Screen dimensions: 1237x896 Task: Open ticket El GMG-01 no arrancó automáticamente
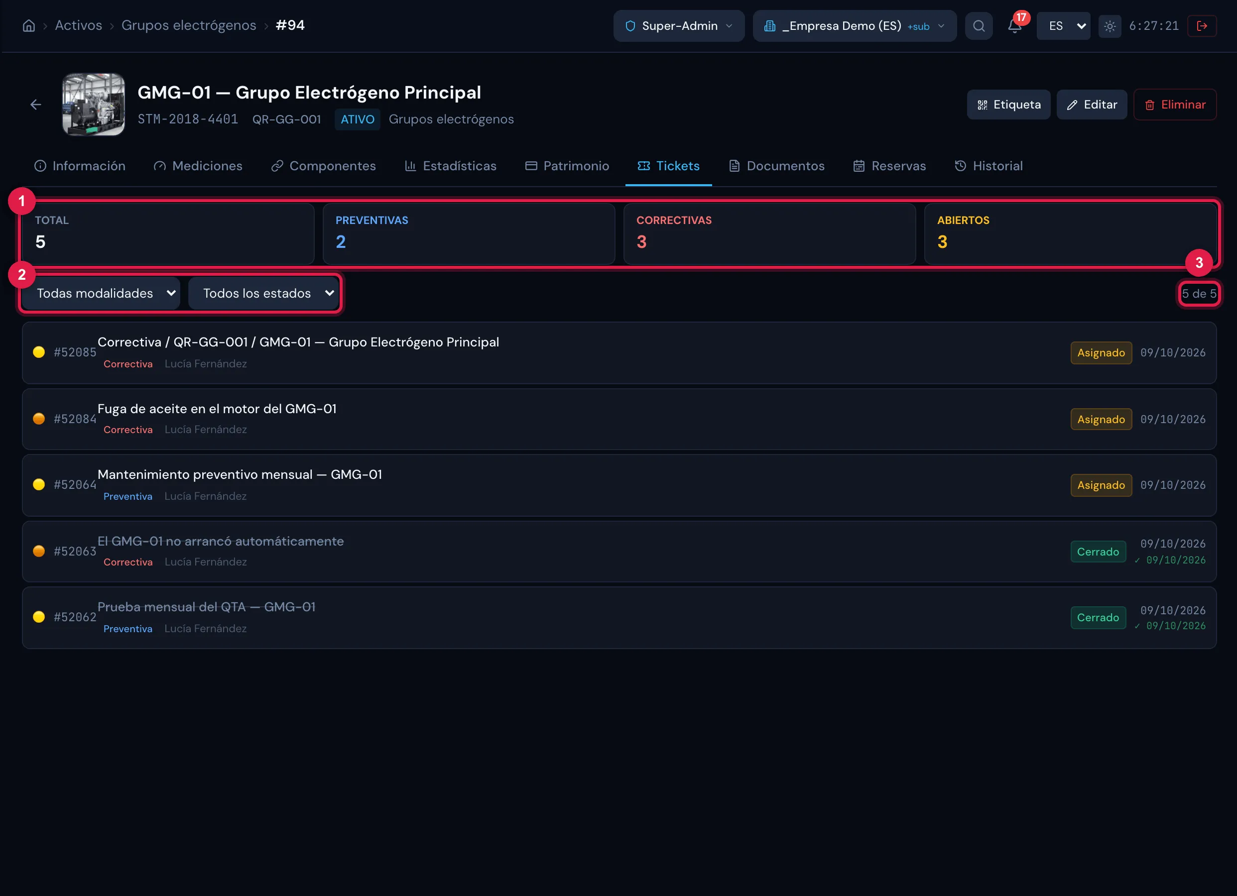pos(619,552)
